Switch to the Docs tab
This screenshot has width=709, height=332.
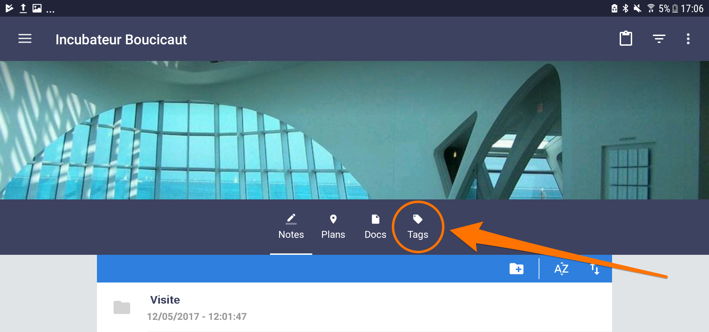tap(375, 227)
